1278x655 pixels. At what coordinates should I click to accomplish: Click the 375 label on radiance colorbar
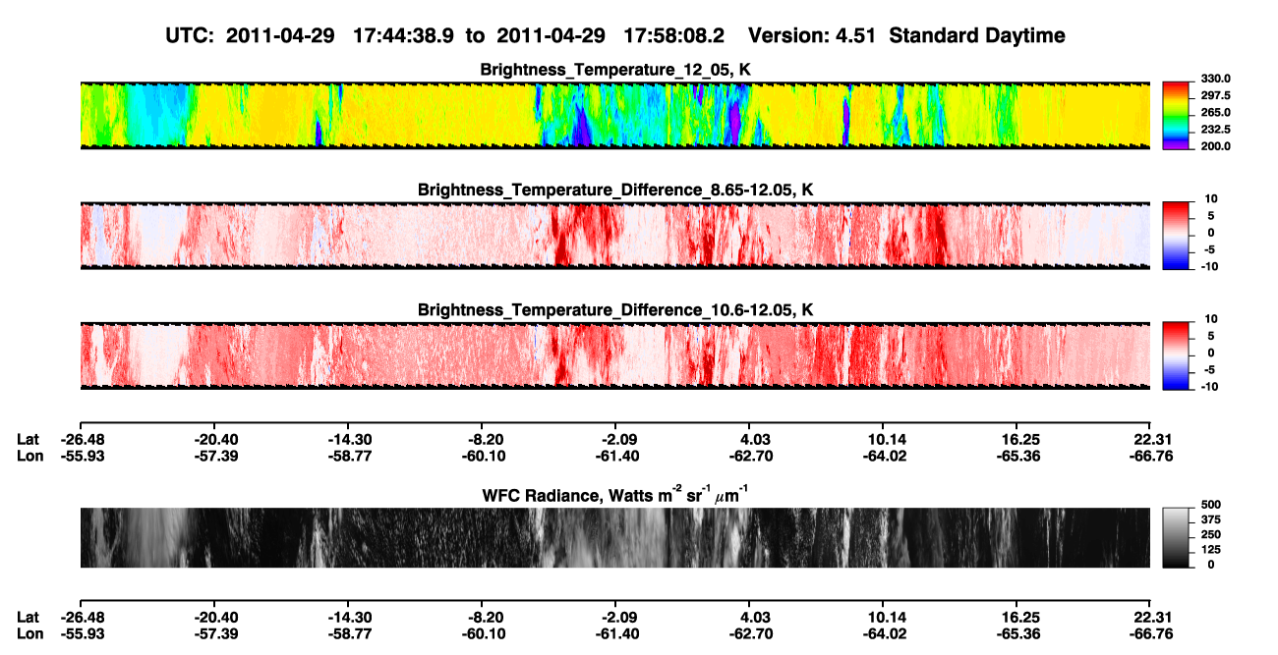[x=1210, y=519]
